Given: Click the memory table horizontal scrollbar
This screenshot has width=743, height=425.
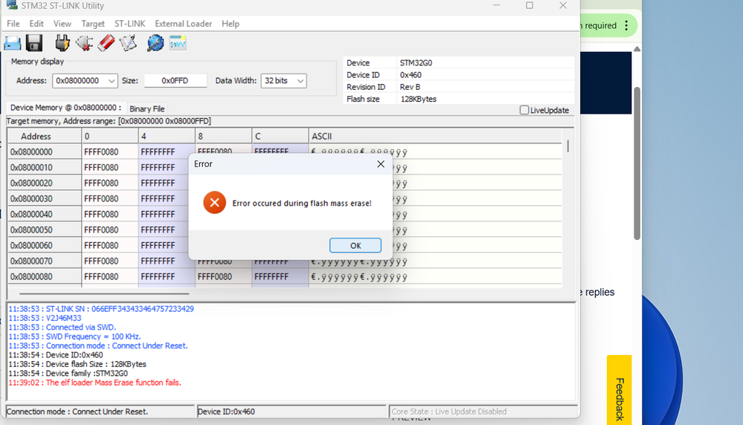Looking at the screenshot, I should (104, 293).
